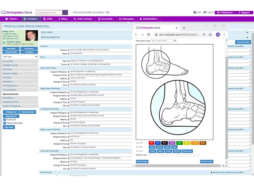Open ALL NOTES in sidebar

(20, 61)
